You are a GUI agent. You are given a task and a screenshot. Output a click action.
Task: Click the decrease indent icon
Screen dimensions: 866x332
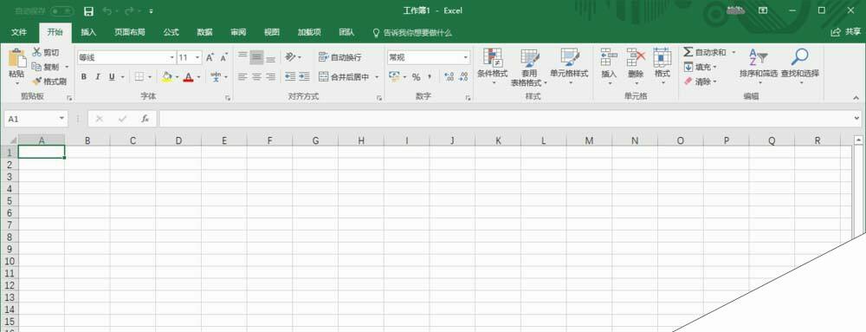(x=290, y=77)
